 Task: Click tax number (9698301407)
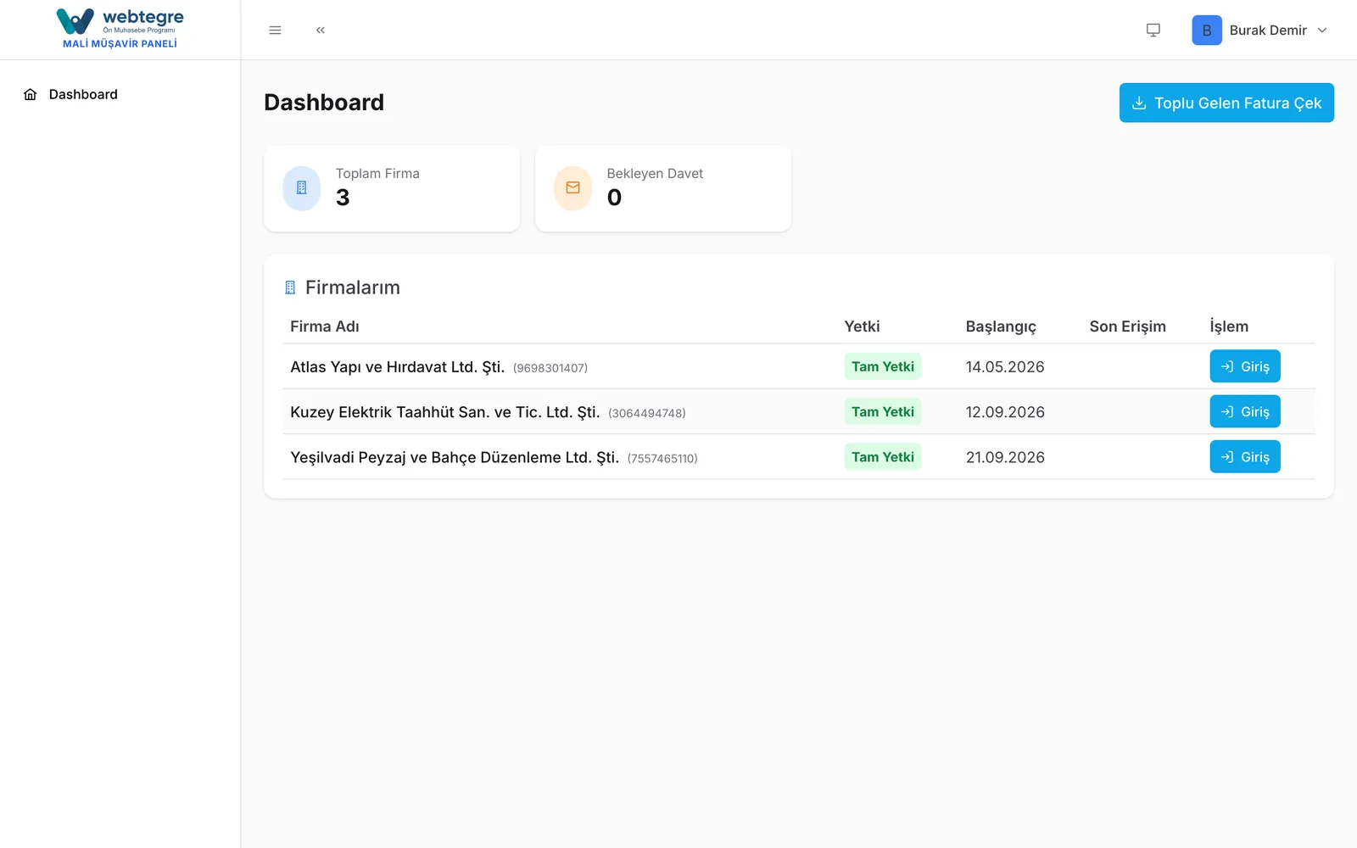pos(550,368)
